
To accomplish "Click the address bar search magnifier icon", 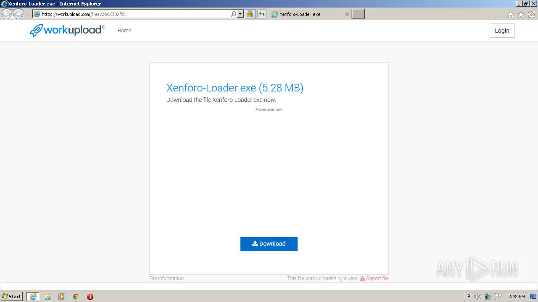I will 233,14.
